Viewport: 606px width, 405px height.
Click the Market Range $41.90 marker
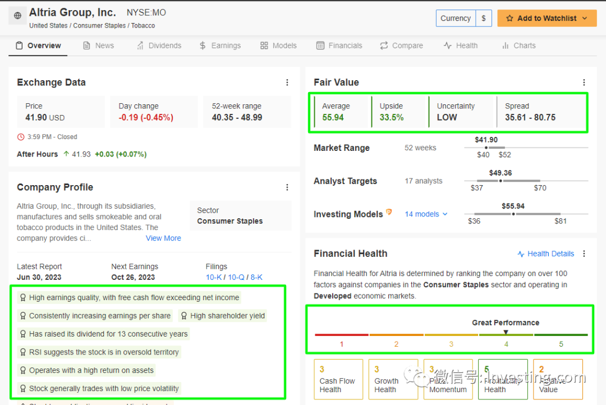(x=486, y=148)
